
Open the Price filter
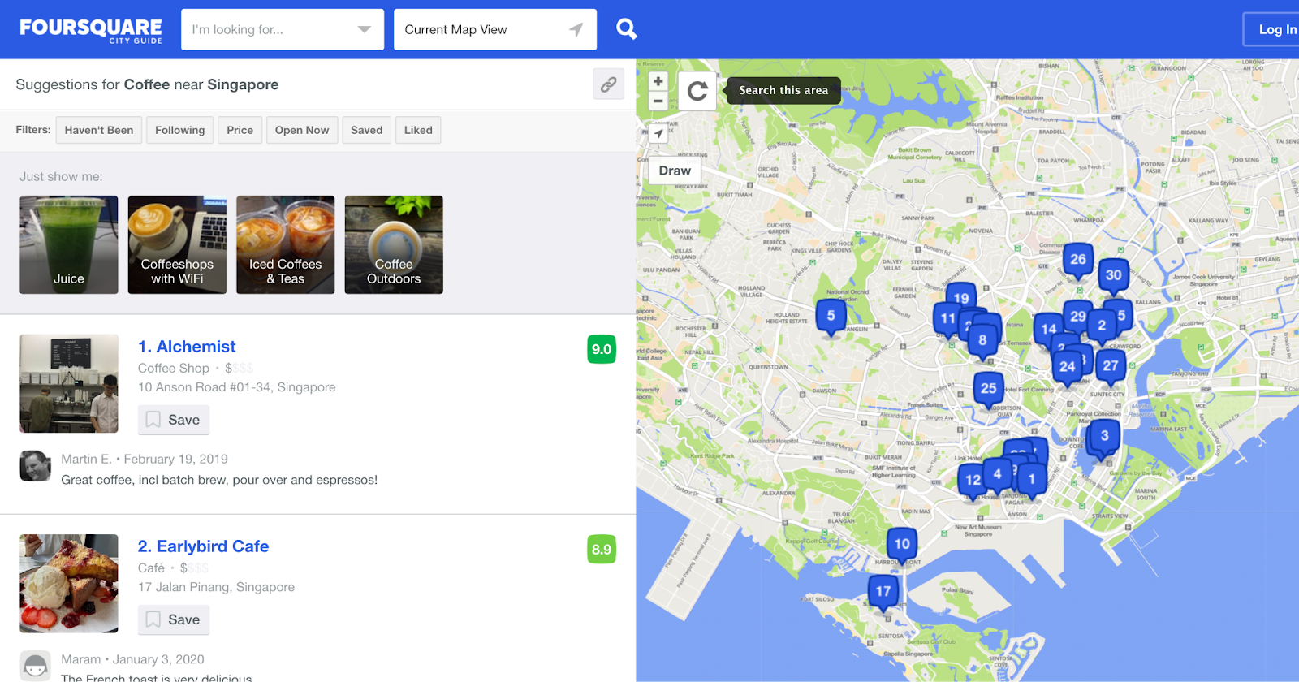[240, 130]
